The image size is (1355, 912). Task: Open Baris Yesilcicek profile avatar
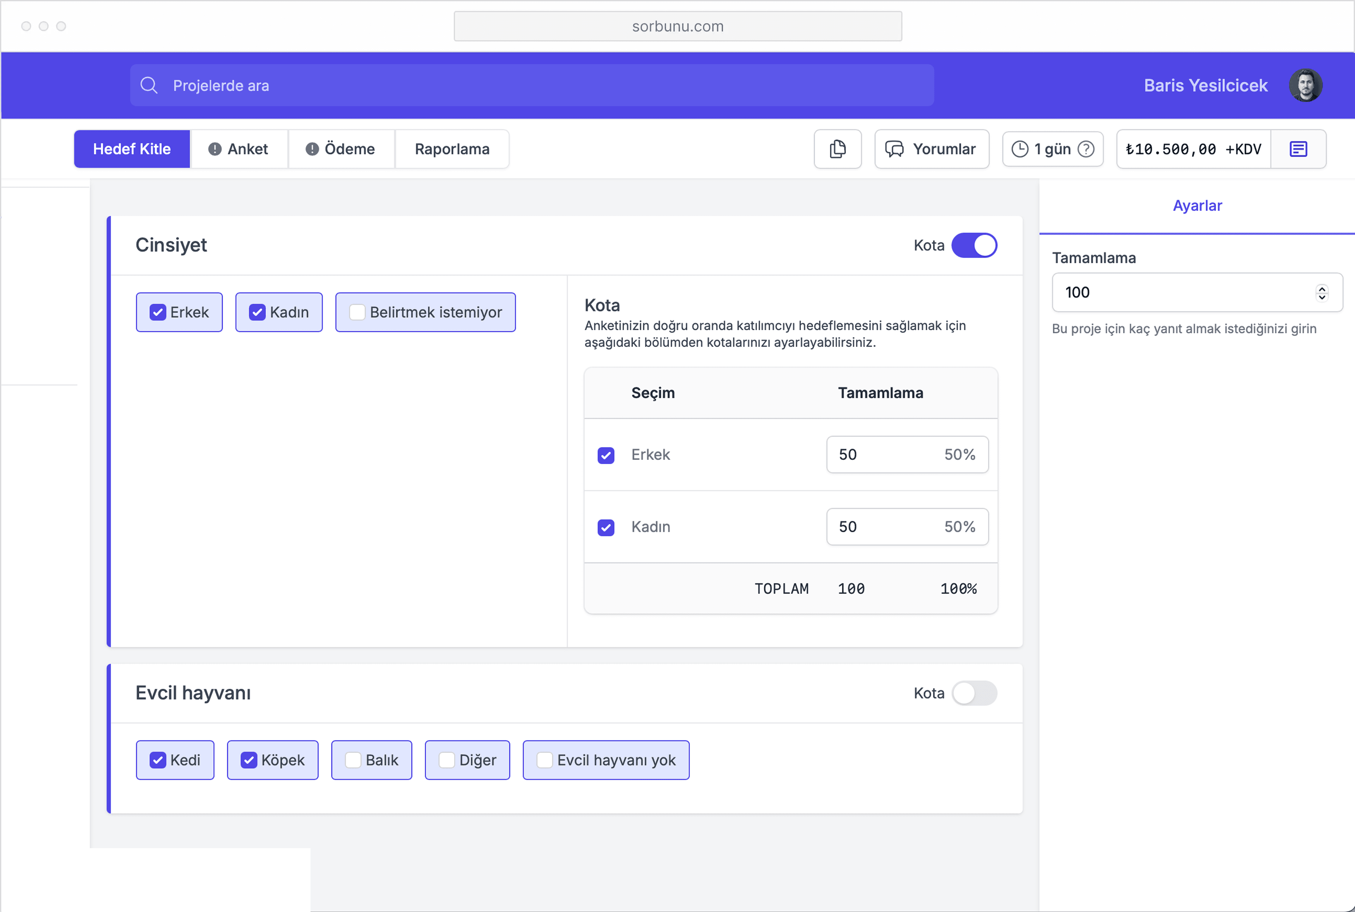tap(1305, 85)
